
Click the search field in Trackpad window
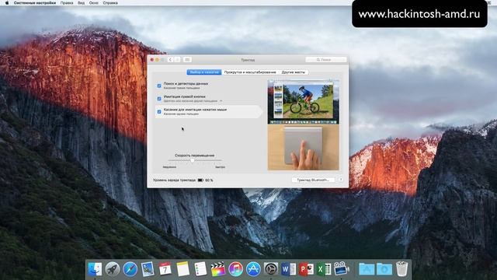[326, 60]
